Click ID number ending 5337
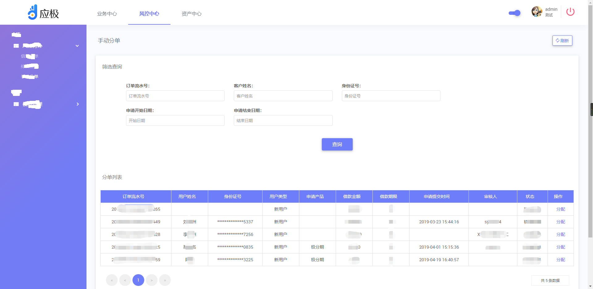 pyautogui.click(x=235, y=222)
